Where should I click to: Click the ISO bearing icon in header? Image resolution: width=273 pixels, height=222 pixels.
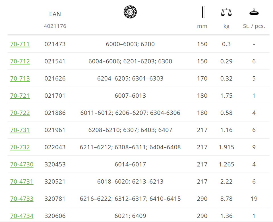130,12
